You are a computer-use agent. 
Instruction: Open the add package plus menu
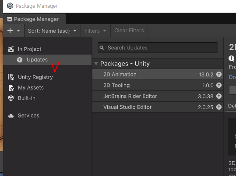[x=14, y=31]
